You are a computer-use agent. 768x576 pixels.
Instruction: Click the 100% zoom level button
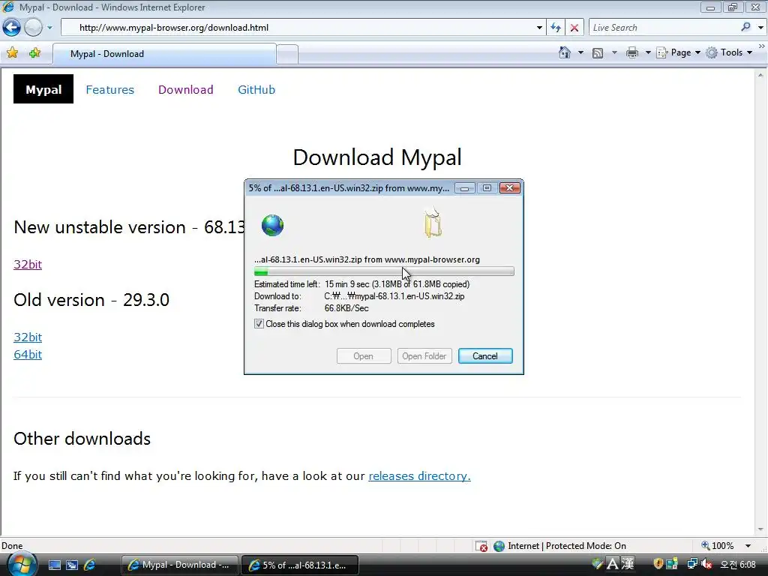click(718, 546)
